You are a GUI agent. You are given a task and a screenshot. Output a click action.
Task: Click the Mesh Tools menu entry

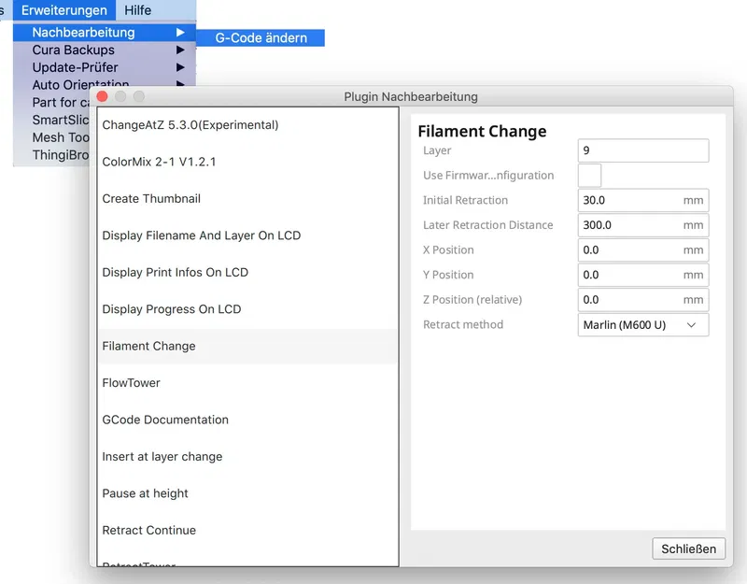(x=61, y=137)
